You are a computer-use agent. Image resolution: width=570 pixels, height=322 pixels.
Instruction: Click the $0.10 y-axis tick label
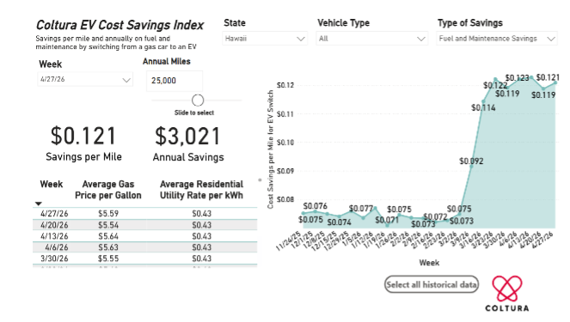pyautogui.click(x=285, y=143)
